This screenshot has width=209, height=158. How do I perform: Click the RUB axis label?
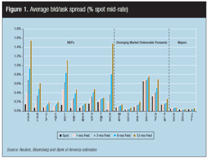coord(110,117)
